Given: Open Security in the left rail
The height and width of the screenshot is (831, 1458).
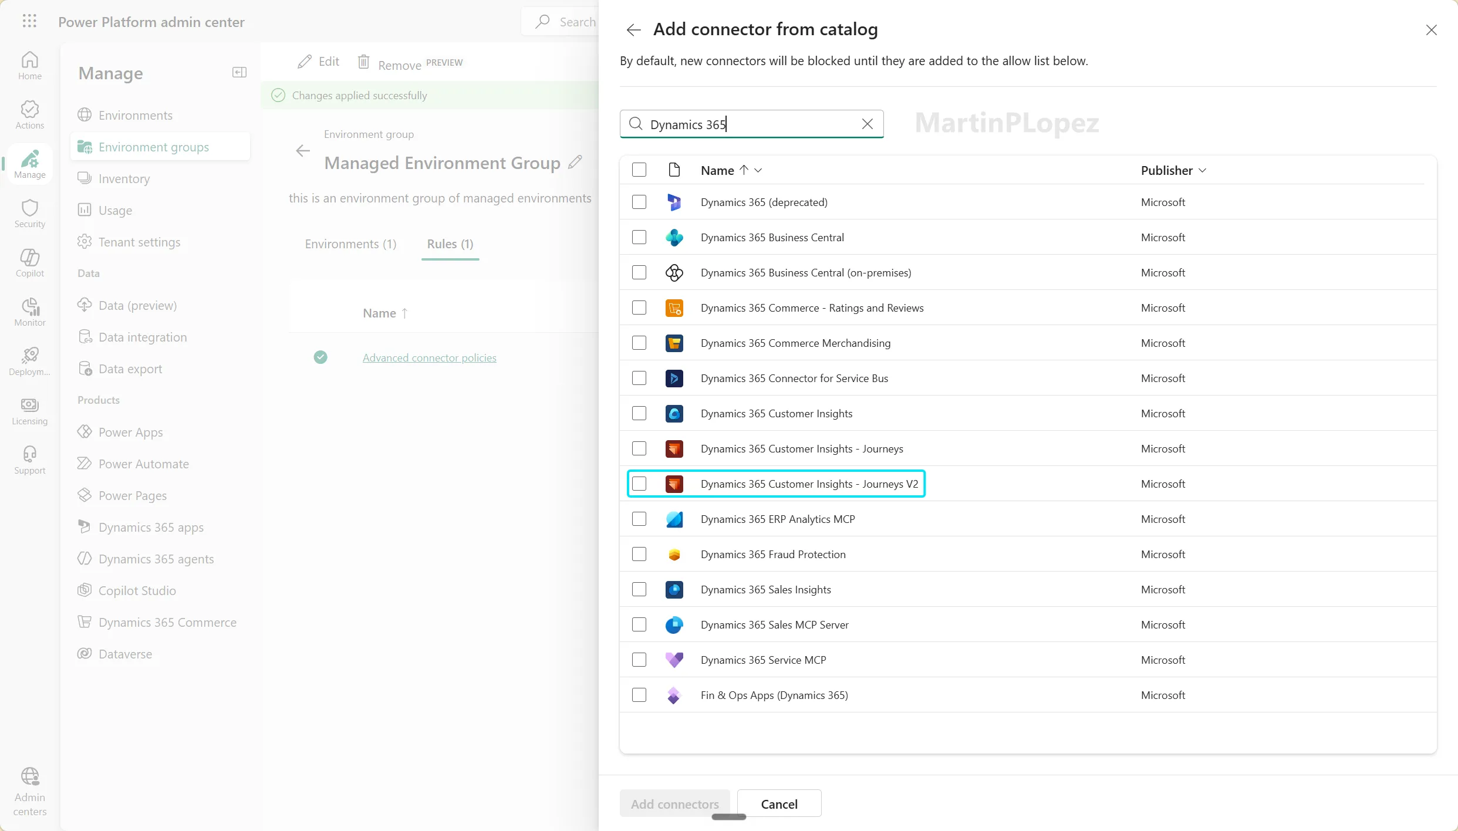Looking at the screenshot, I should pos(29,214).
